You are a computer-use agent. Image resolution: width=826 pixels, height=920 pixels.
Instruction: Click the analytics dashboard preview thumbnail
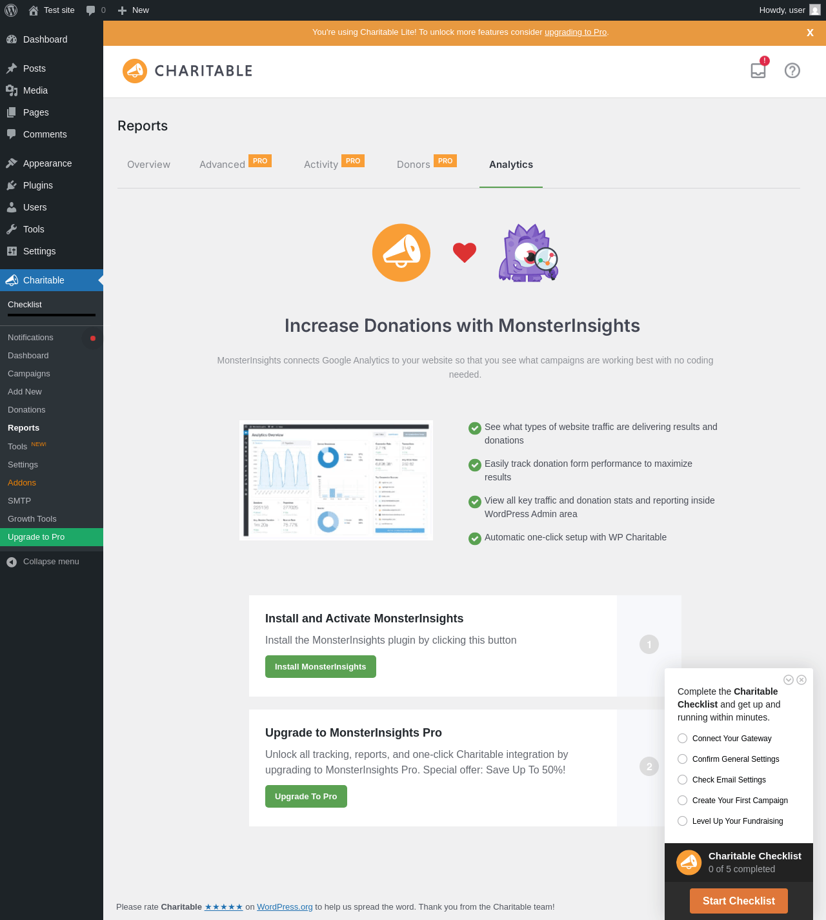tap(336, 480)
